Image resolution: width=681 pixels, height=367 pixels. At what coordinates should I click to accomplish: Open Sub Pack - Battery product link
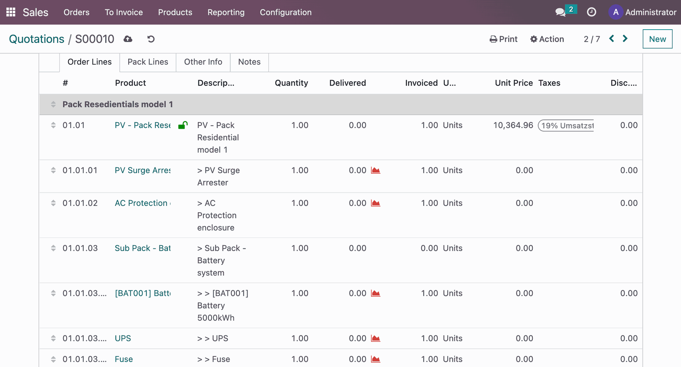142,248
